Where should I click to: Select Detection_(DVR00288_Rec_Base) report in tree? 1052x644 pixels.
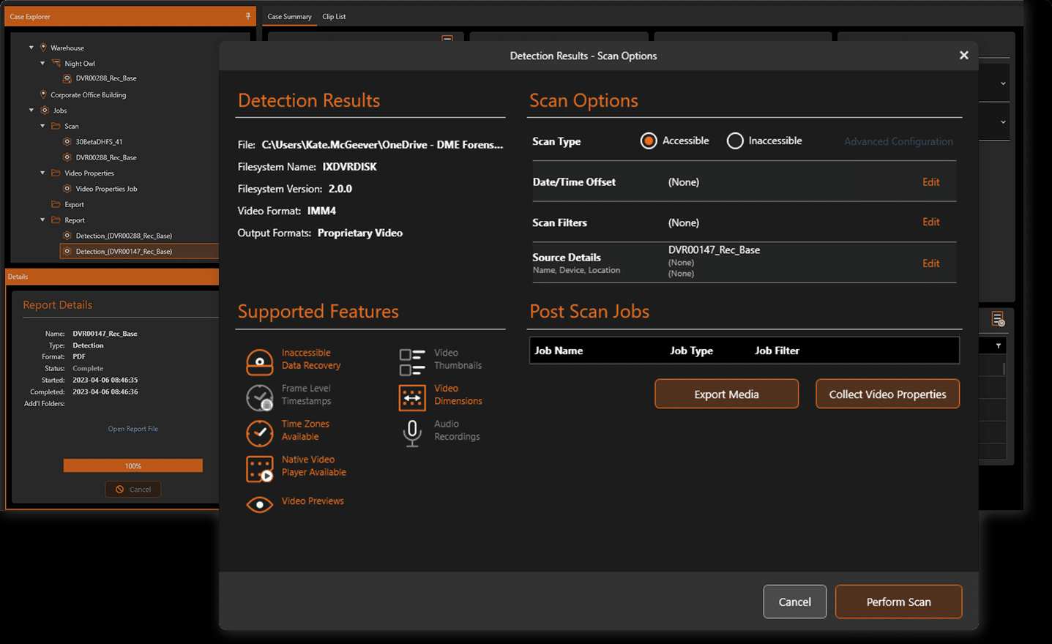124,236
